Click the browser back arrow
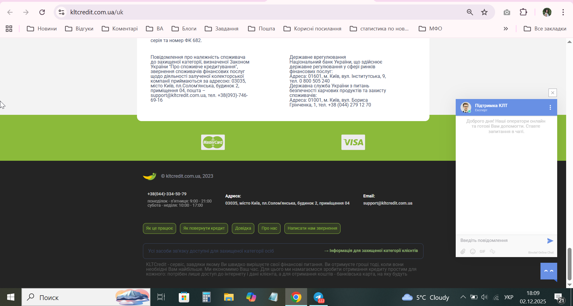 click(10, 12)
